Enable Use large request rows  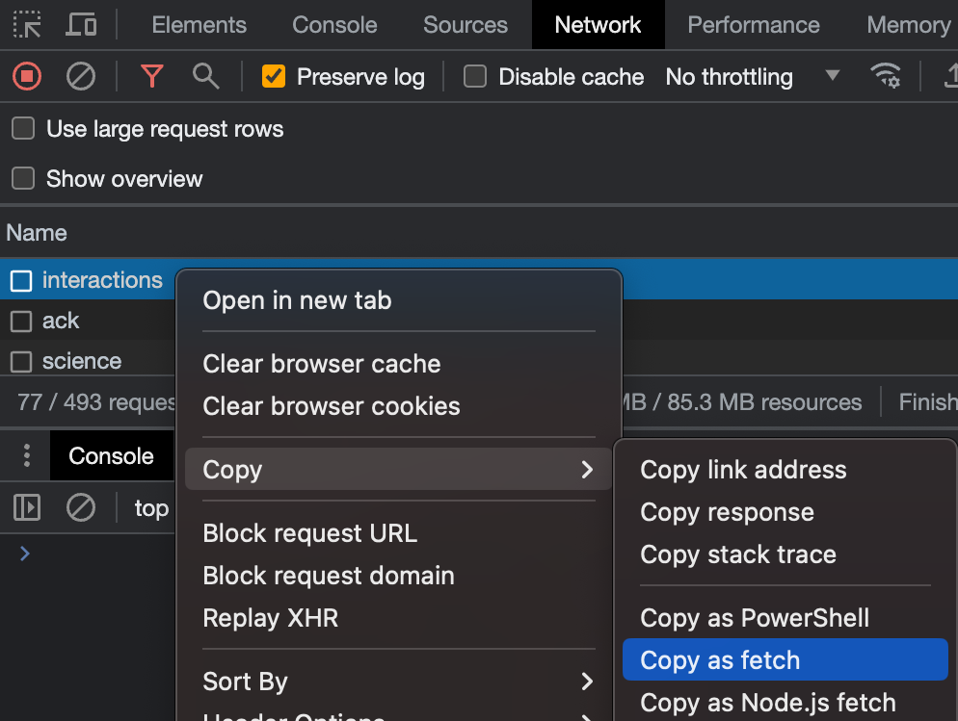coord(23,129)
